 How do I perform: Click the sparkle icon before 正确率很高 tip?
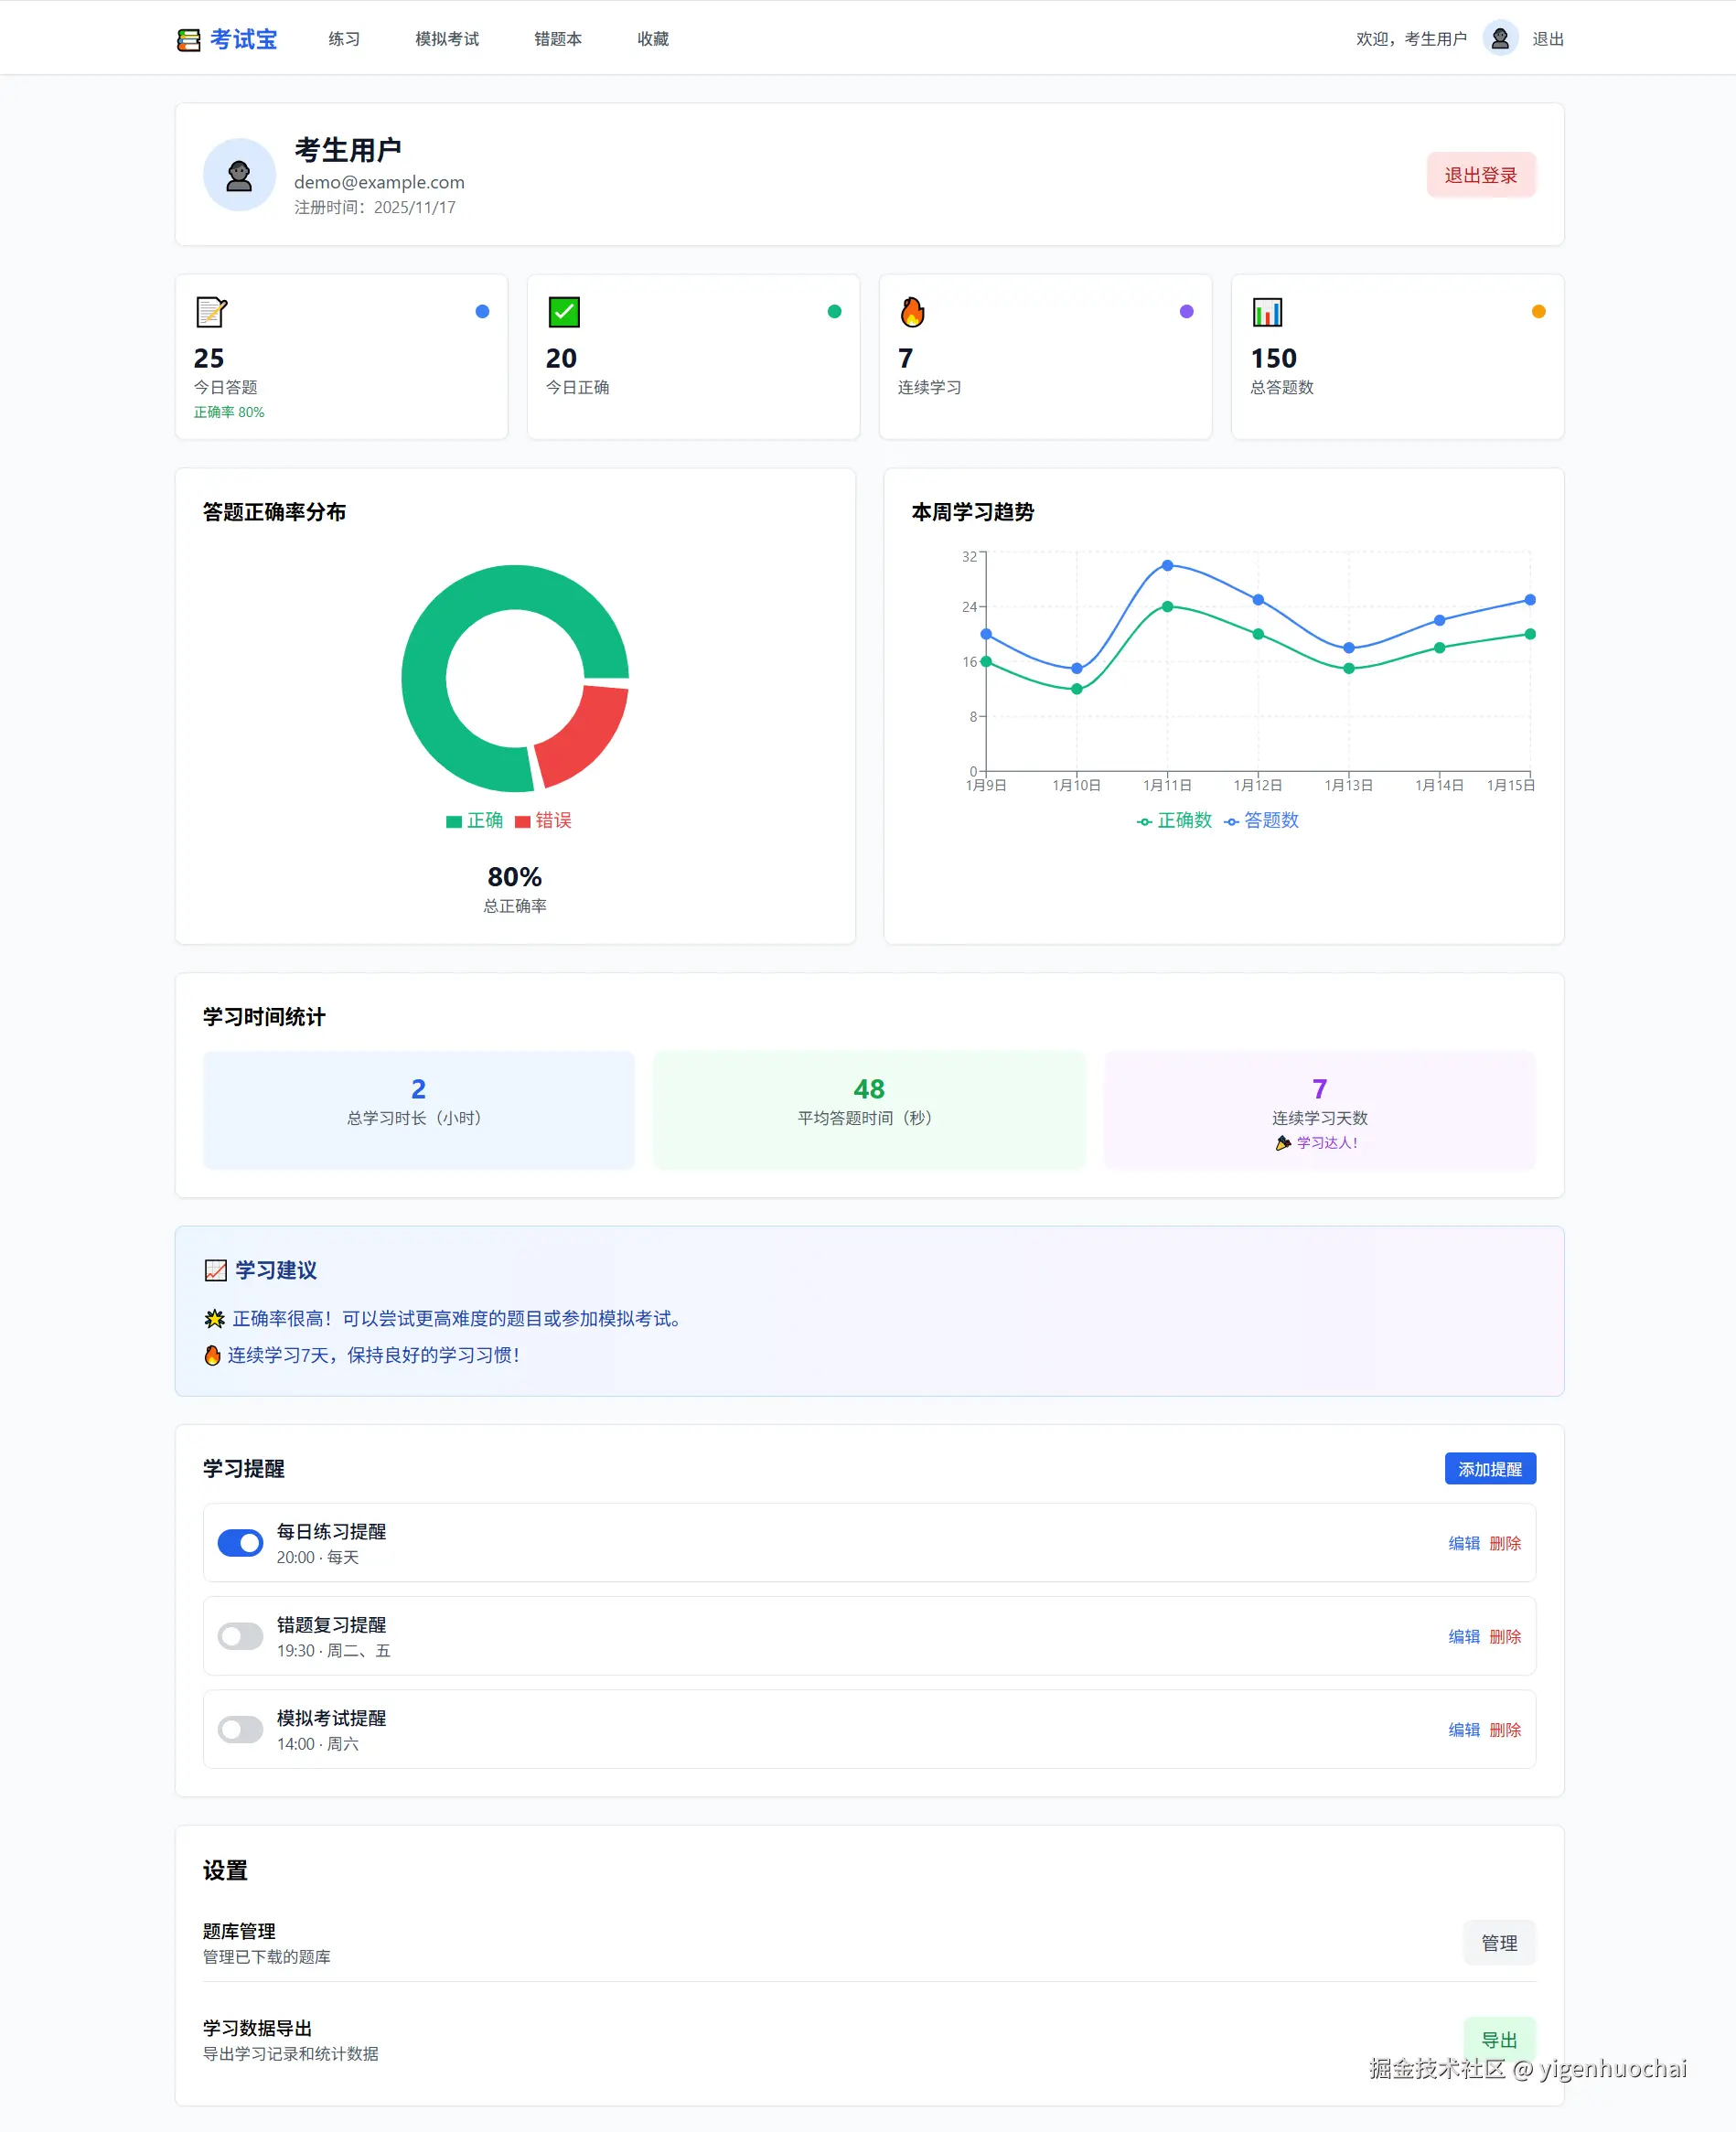(214, 1319)
